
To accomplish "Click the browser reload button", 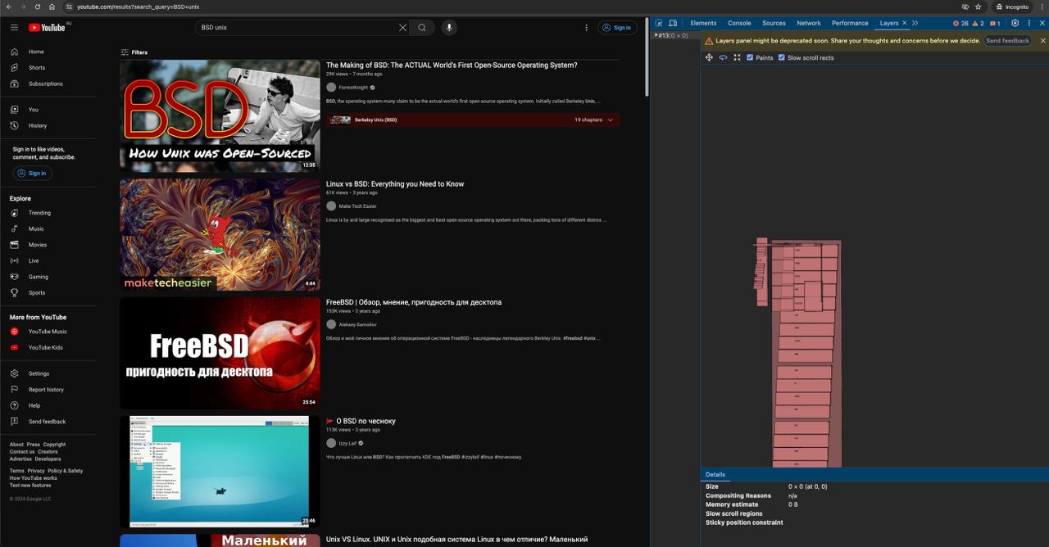I will tap(37, 7).
